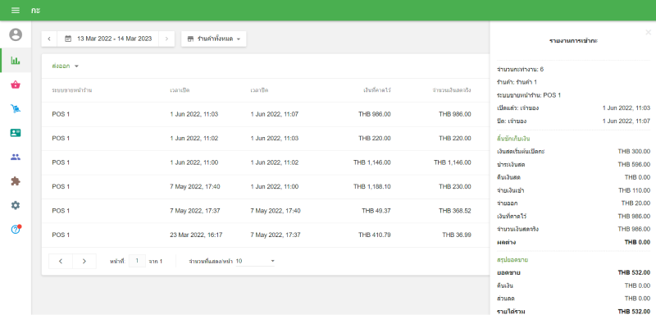The height and width of the screenshot is (315, 656).
Task: Open the hamburger menu
Action: (16, 11)
